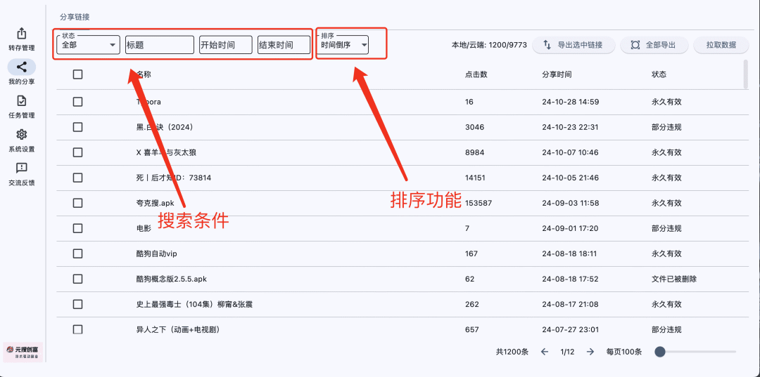Click the 全部导出 button
This screenshot has height=377, width=760.
pos(654,45)
